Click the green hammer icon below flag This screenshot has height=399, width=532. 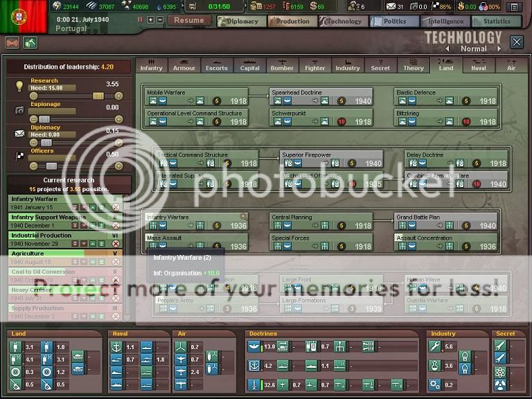(30, 43)
